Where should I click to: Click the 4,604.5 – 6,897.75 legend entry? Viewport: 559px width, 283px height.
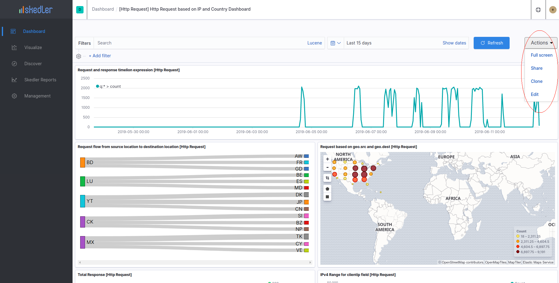click(533, 247)
